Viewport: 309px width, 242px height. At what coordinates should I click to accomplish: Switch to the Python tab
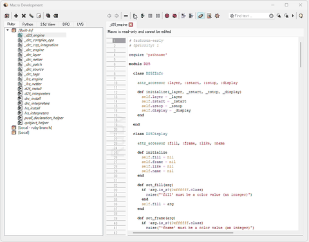[x=28, y=24]
